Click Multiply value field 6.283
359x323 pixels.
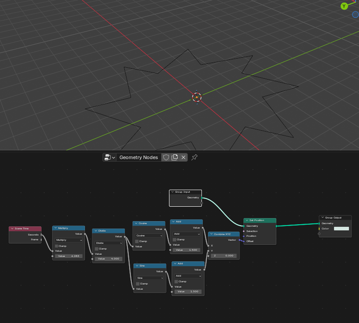(68, 256)
